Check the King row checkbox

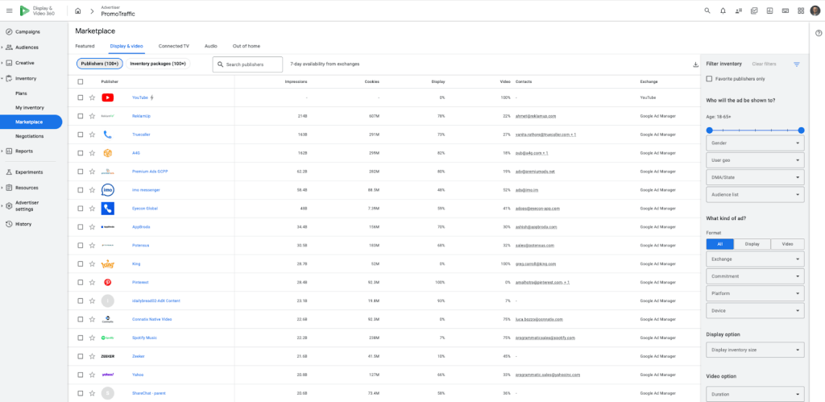click(x=80, y=263)
